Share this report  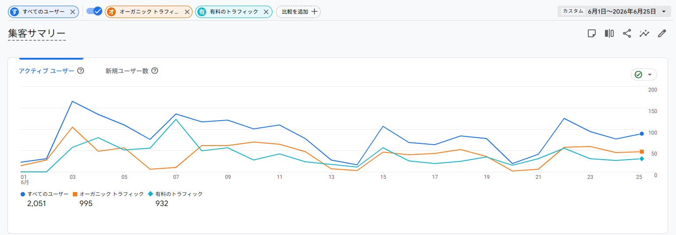[x=627, y=33]
